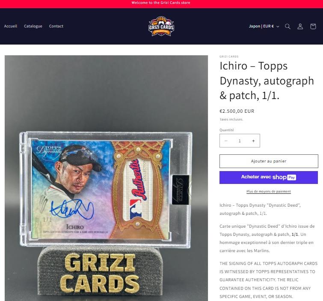Screen dimensions: 323x301
Task: Click the product title heading
Action: pyautogui.click(x=267, y=81)
